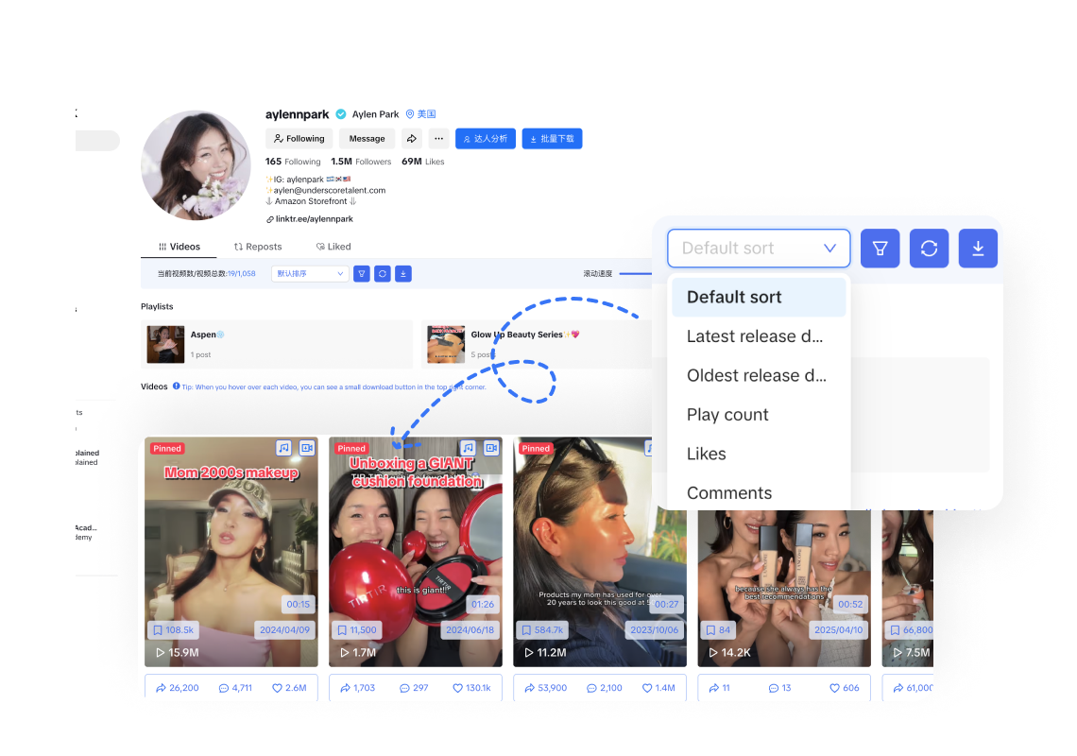Screen dimensions: 1077x756
Task: Click the small filter icon beside 默认排序
Action: tap(361, 274)
